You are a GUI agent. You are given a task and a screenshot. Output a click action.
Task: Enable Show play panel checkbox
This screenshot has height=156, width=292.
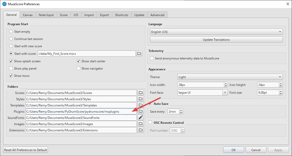tap(11, 68)
